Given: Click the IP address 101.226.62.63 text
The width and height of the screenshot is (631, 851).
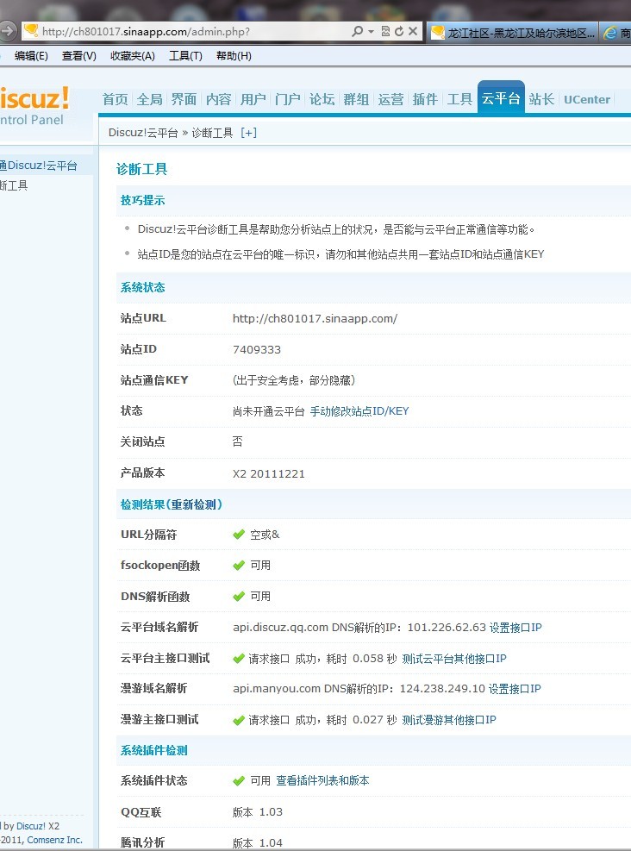Looking at the screenshot, I should (447, 628).
